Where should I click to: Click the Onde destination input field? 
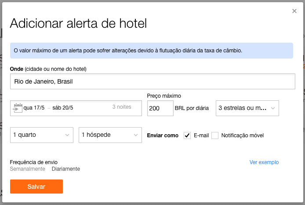[152, 81]
